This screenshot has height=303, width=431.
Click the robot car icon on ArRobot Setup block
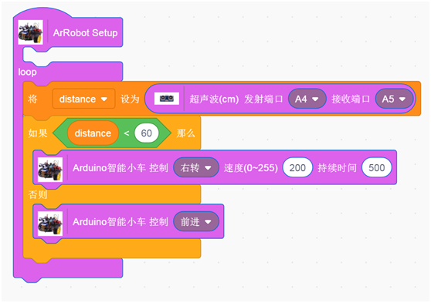coord(30,32)
